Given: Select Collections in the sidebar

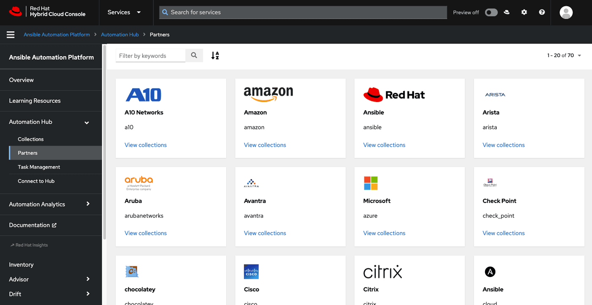Looking at the screenshot, I should 30,139.
